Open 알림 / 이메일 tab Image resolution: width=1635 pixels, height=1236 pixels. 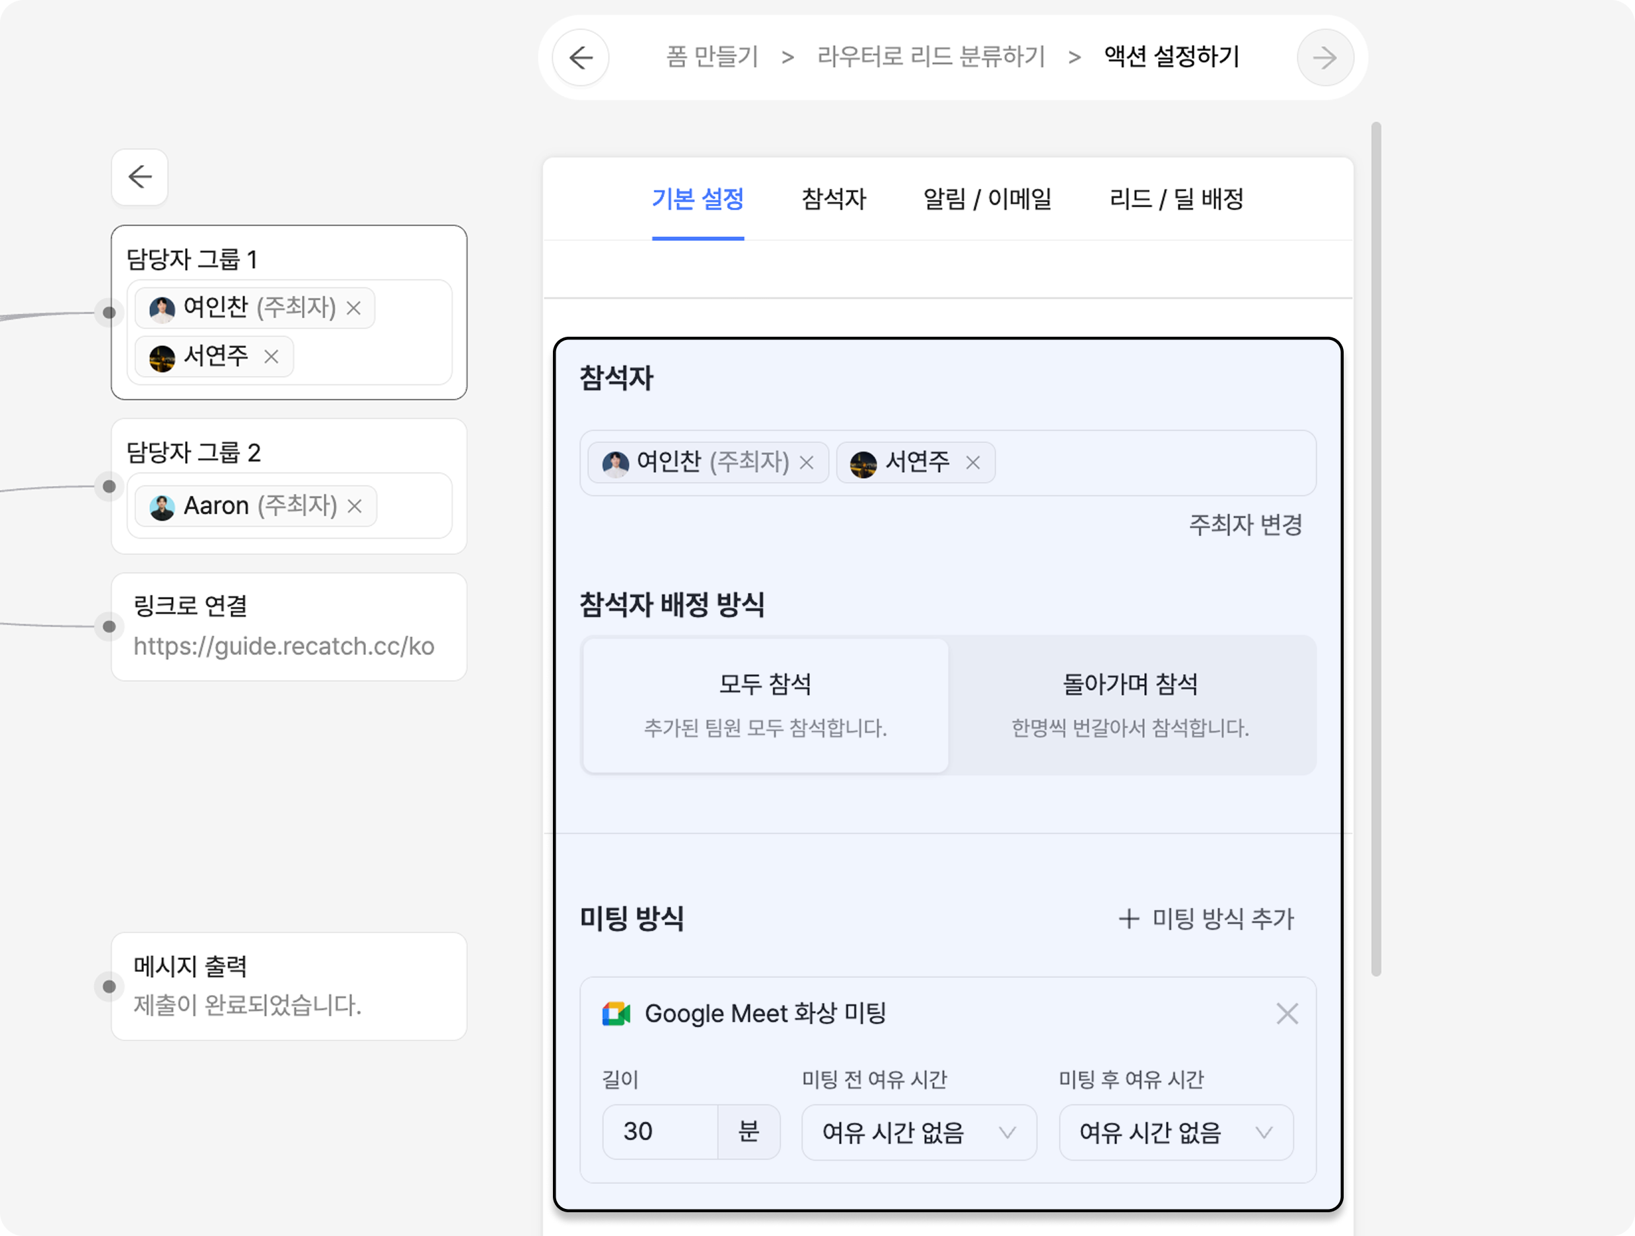987,199
